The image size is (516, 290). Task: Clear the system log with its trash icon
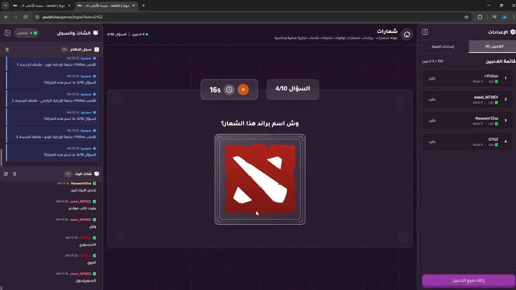[x=7, y=50]
